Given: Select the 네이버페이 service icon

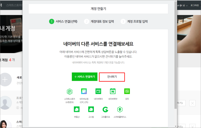Looking at the screenshot, I should pos(98,91).
